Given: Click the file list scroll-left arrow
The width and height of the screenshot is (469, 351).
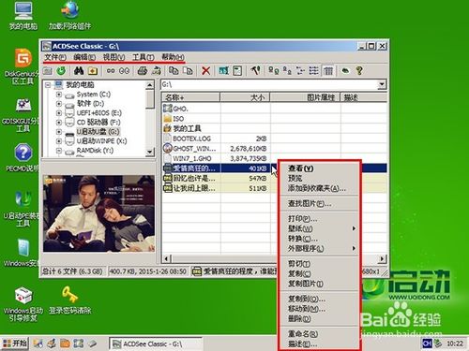Looking at the screenshot, I should 167,258.
